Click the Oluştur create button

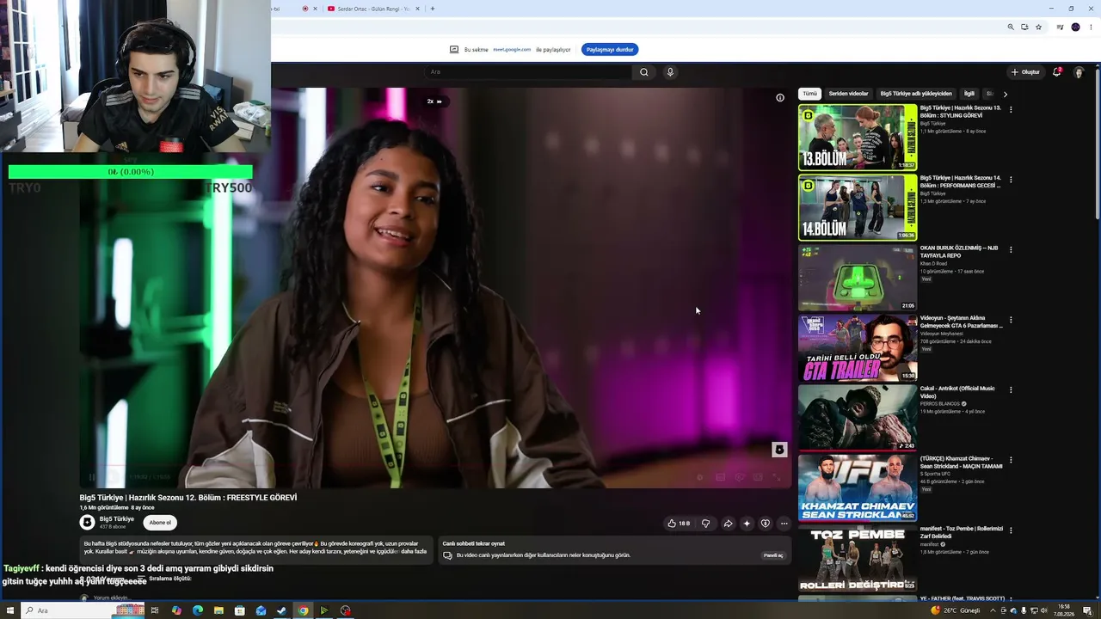tap(1025, 72)
